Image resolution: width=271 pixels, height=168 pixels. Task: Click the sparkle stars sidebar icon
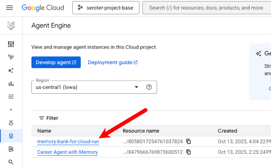click(11, 70)
